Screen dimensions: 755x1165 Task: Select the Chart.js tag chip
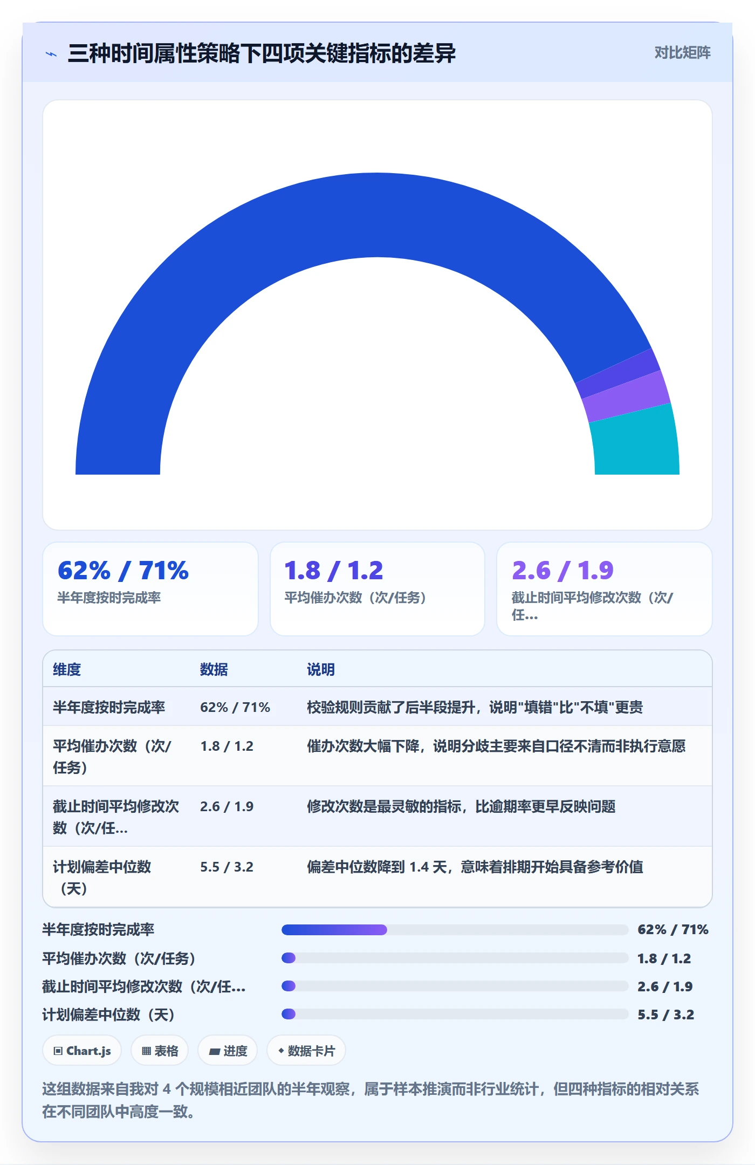(82, 1051)
